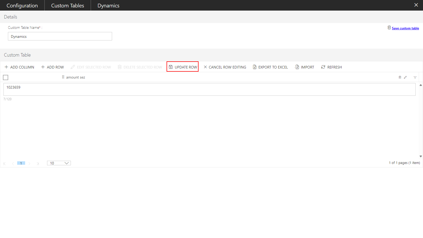The image size is (423, 238).
Task: Click the Update Row save icon
Action: point(171,67)
